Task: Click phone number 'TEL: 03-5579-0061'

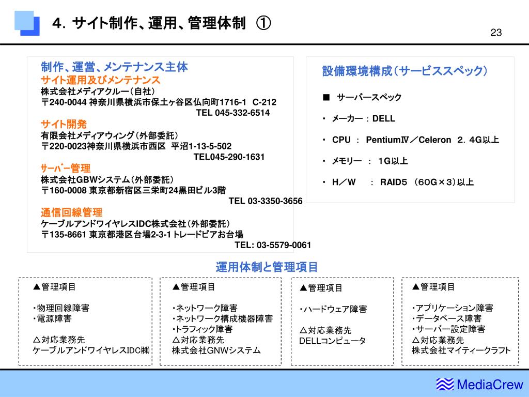Action: coord(273,245)
